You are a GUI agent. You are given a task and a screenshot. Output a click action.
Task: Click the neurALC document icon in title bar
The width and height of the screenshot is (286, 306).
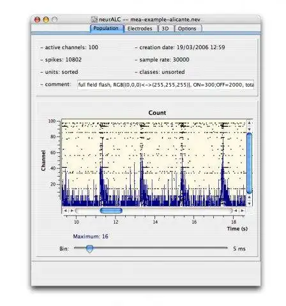pos(94,20)
